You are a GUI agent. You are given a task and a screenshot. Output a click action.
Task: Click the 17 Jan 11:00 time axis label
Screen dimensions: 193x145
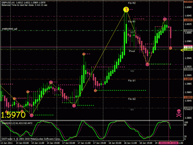[x=84, y=143]
